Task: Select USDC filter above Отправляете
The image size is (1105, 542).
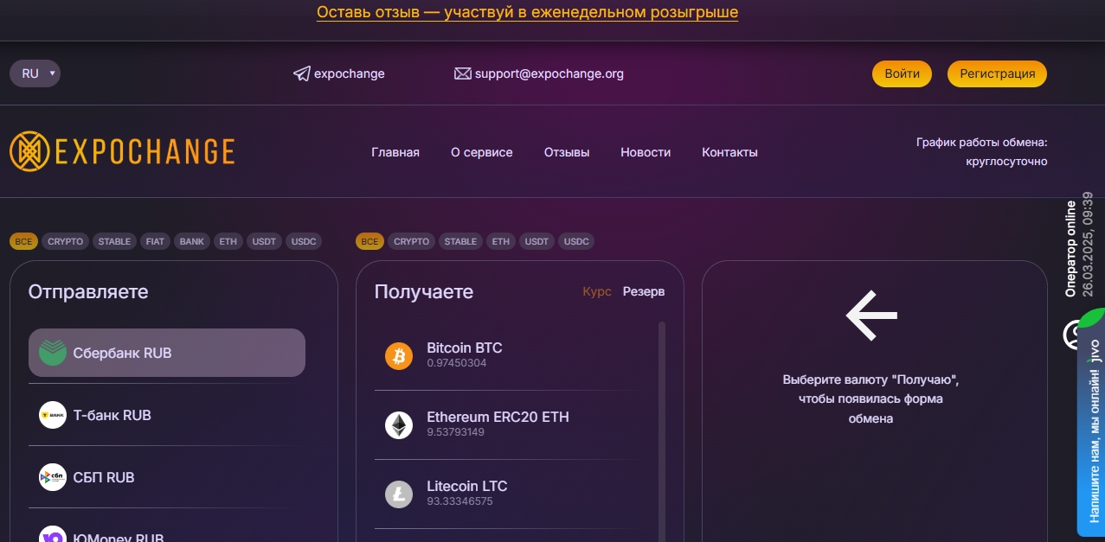Action: pos(303,241)
